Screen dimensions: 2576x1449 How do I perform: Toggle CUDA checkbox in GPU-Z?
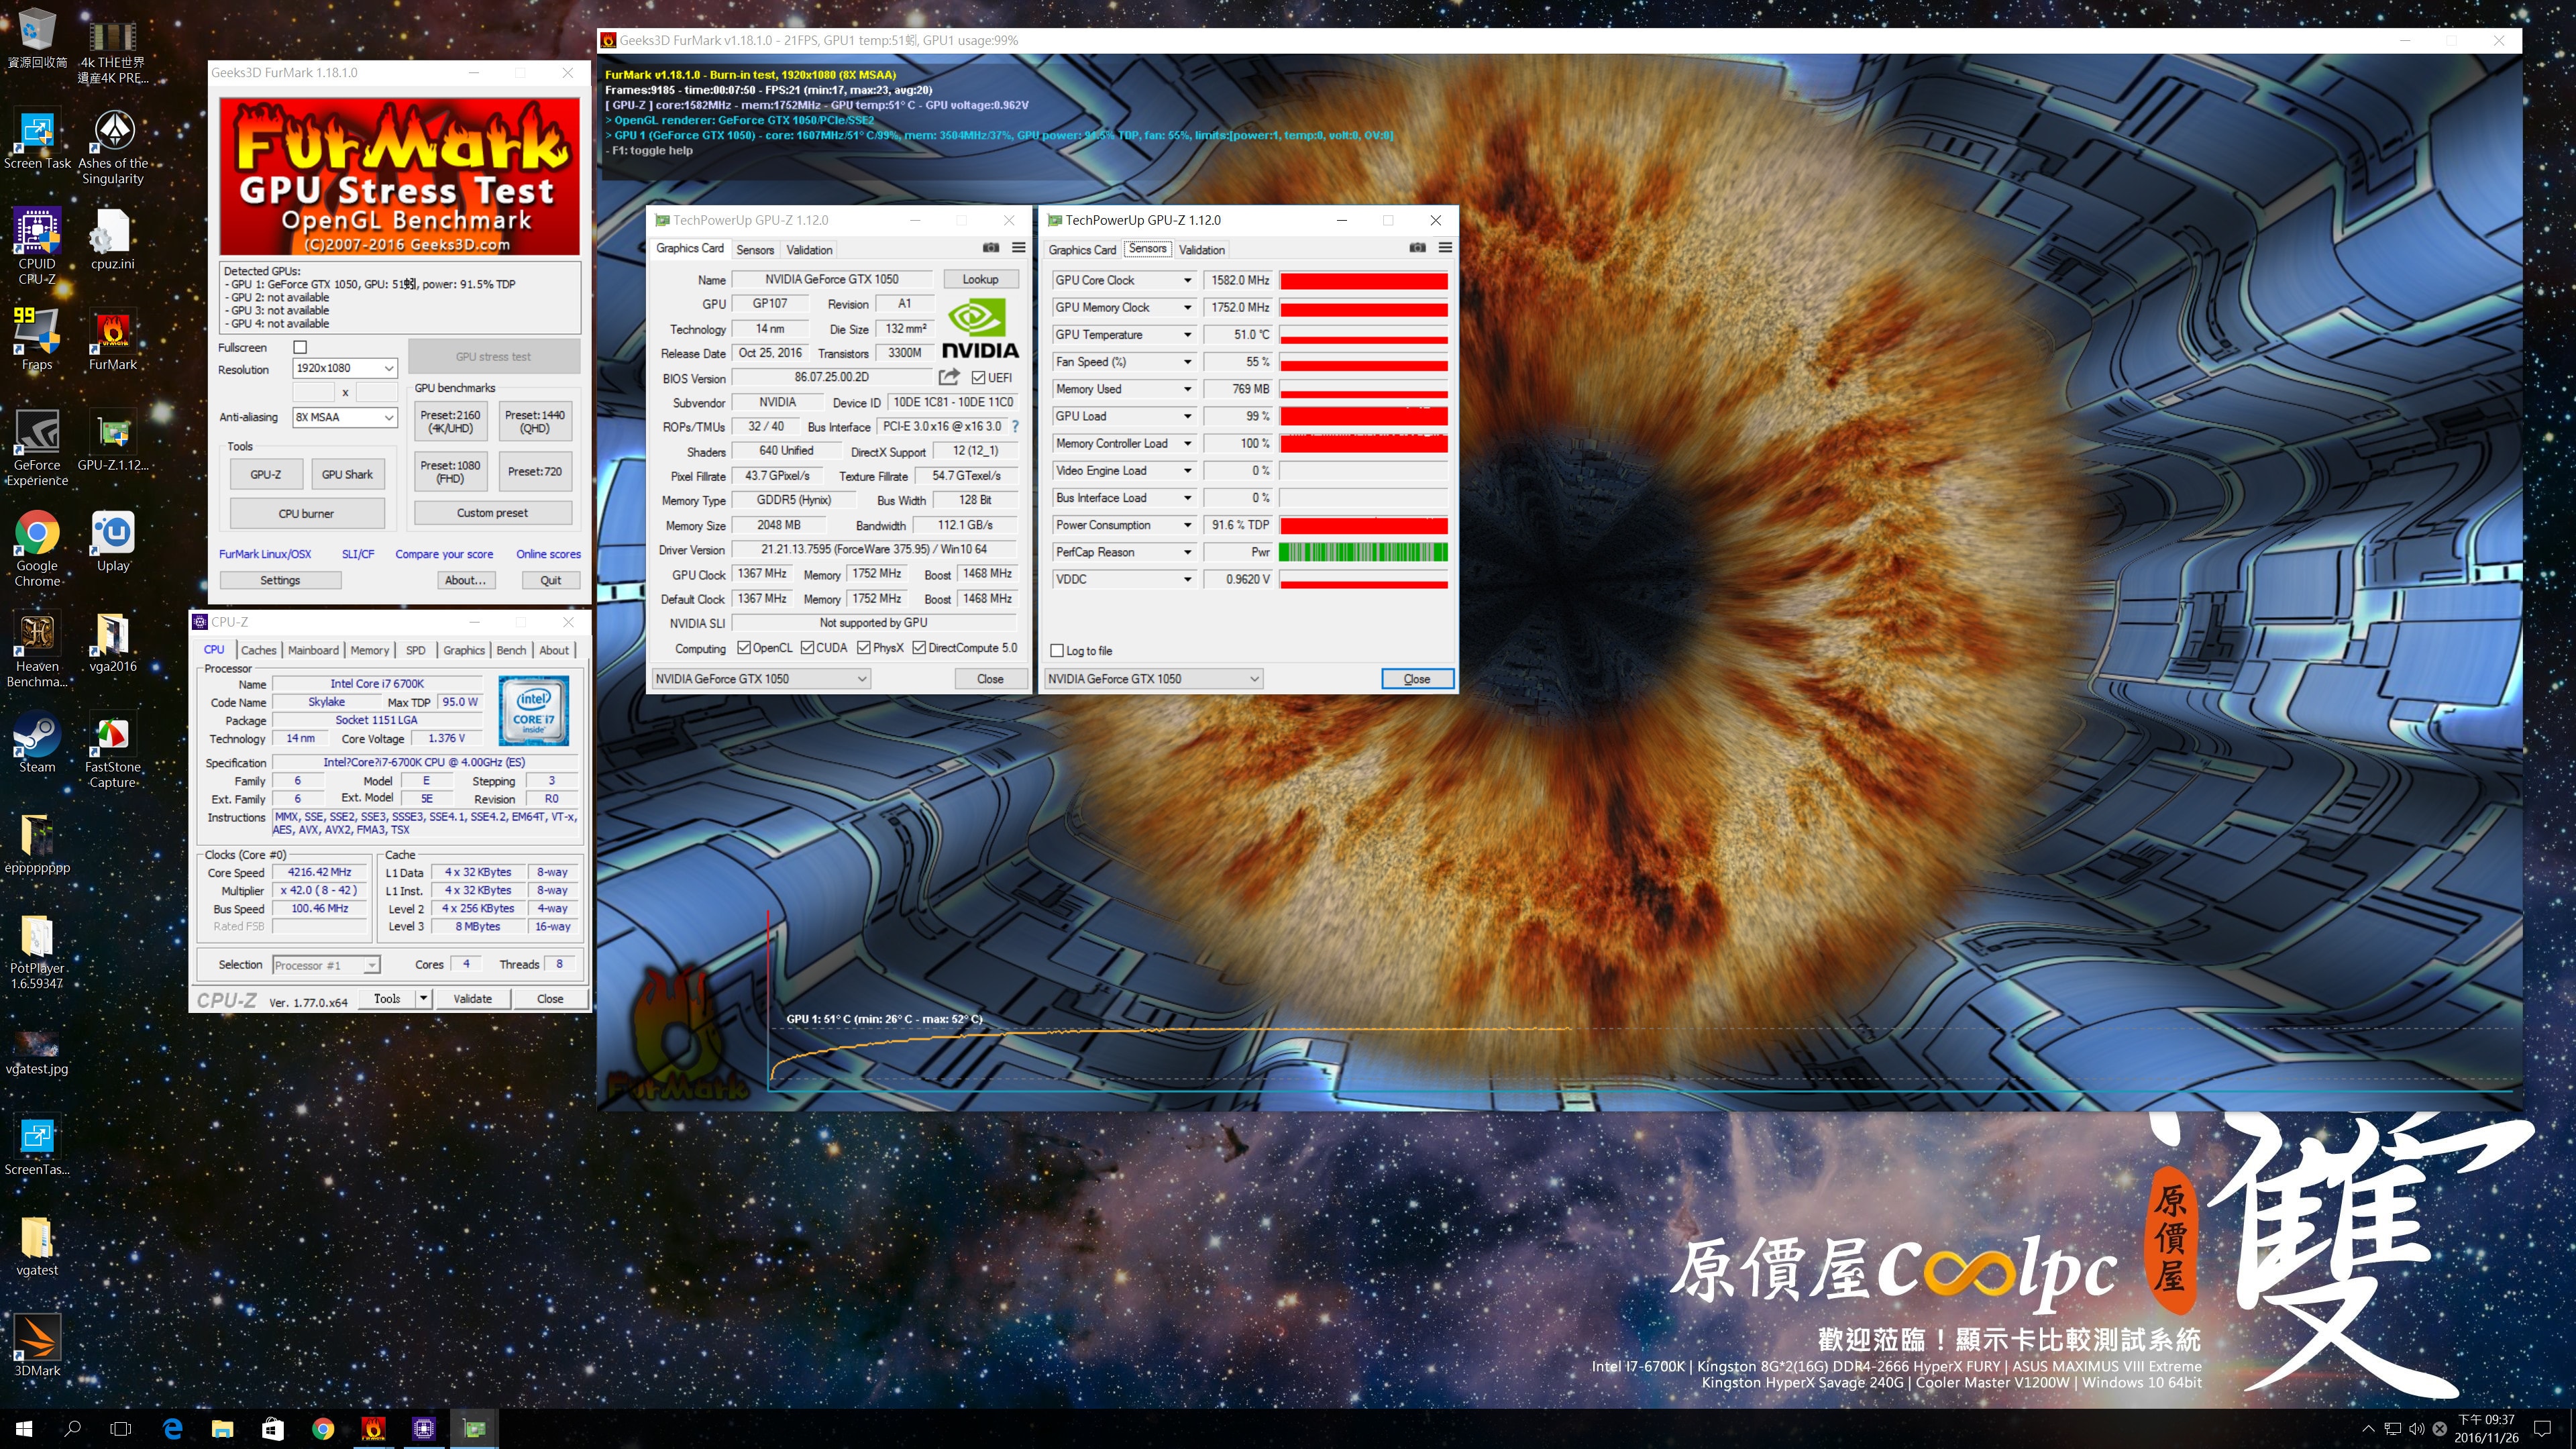(x=806, y=647)
